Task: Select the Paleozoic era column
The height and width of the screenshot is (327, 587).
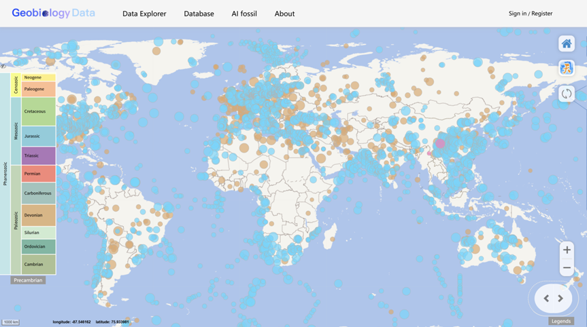Action: [x=16, y=220]
